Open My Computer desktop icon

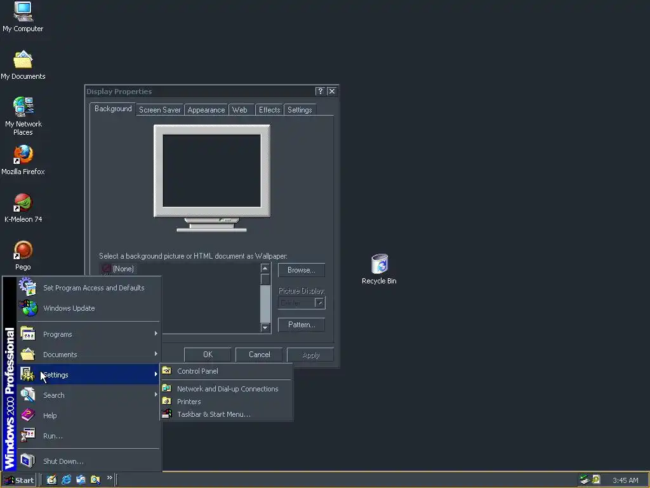(x=23, y=17)
